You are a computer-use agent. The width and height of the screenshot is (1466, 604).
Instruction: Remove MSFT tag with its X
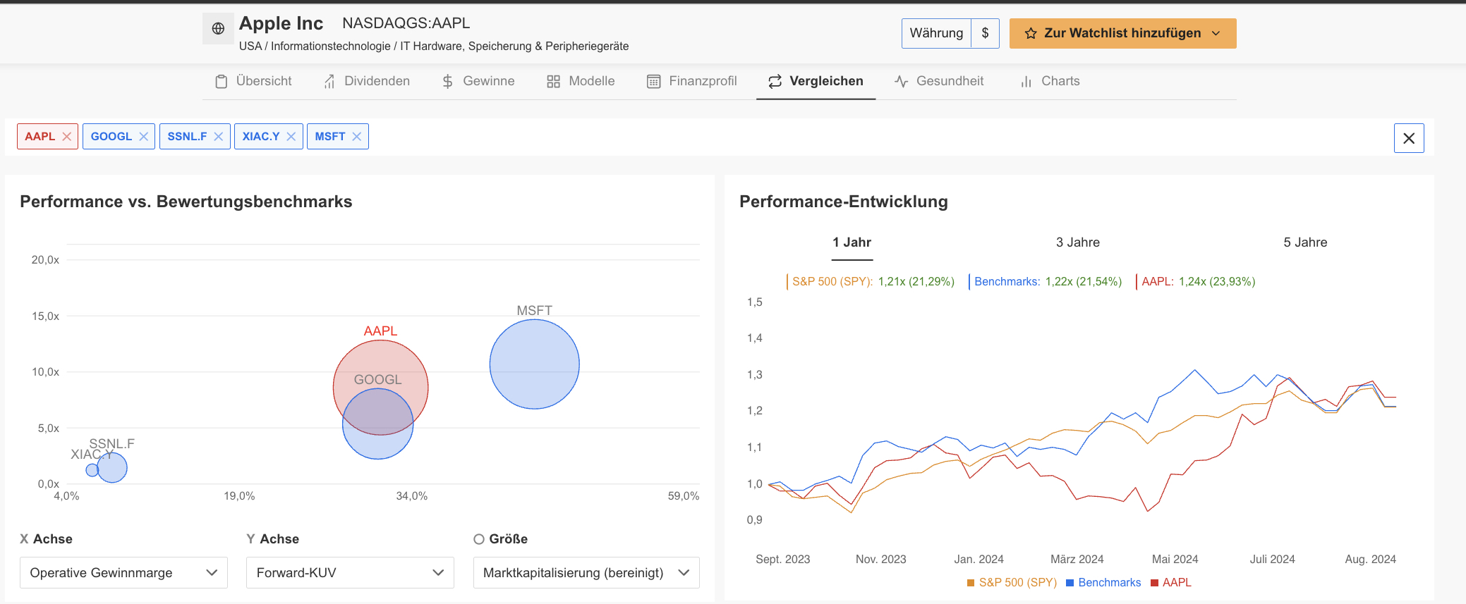(357, 137)
